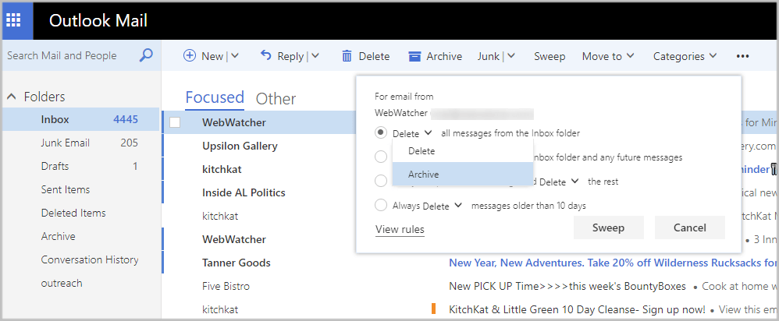The width and height of the screenshot is (779, 321).
Task: Click Sweep in the toolbar
Action: click(550, 57)
